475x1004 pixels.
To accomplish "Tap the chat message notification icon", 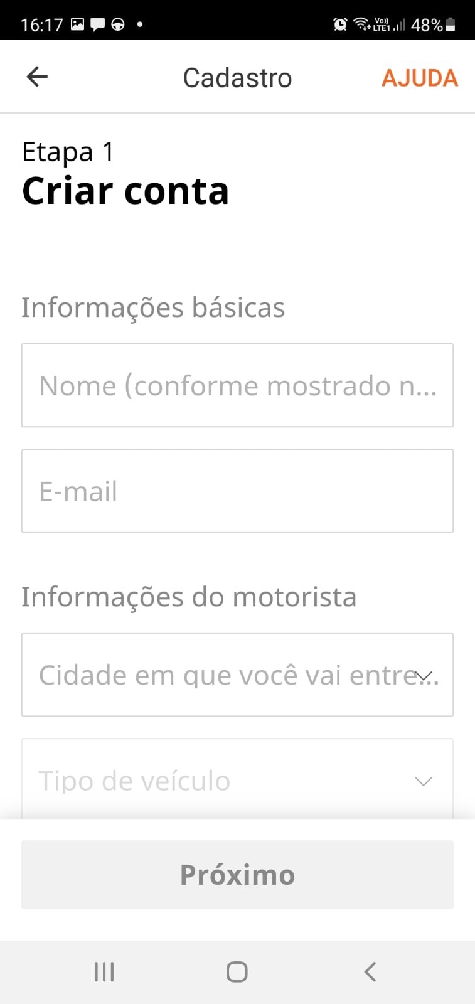I will [98, 24].
